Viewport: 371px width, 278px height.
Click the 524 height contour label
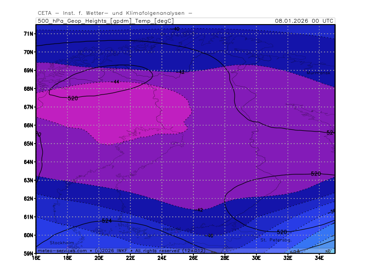point(107,221)
